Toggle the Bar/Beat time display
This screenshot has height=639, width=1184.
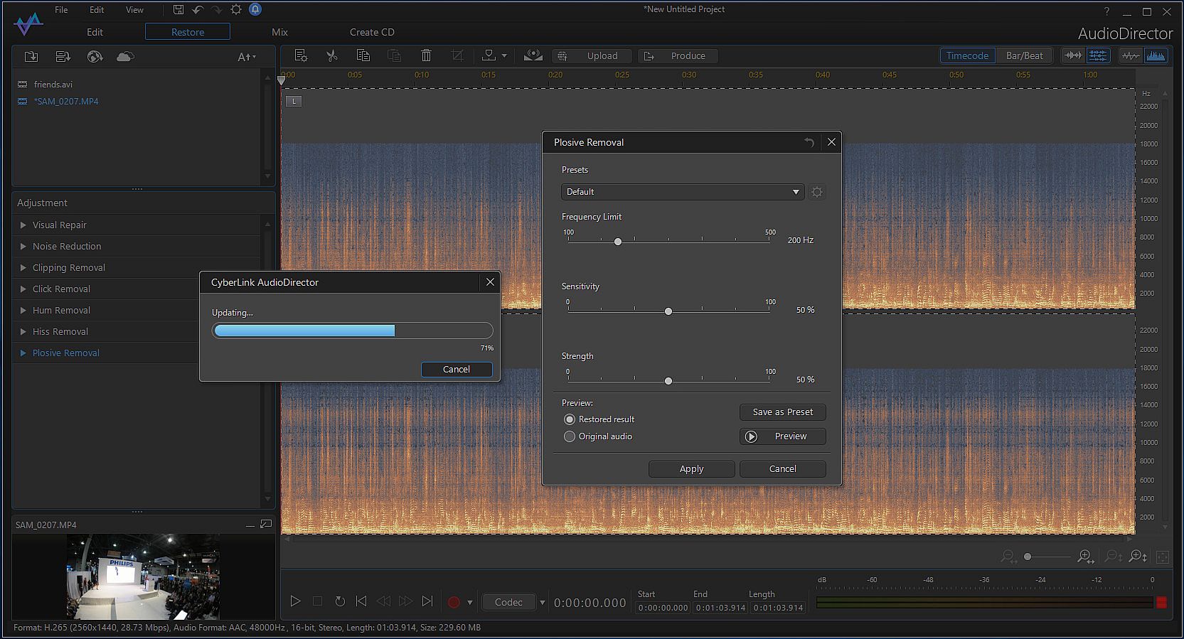click(x=1024, y=56)
